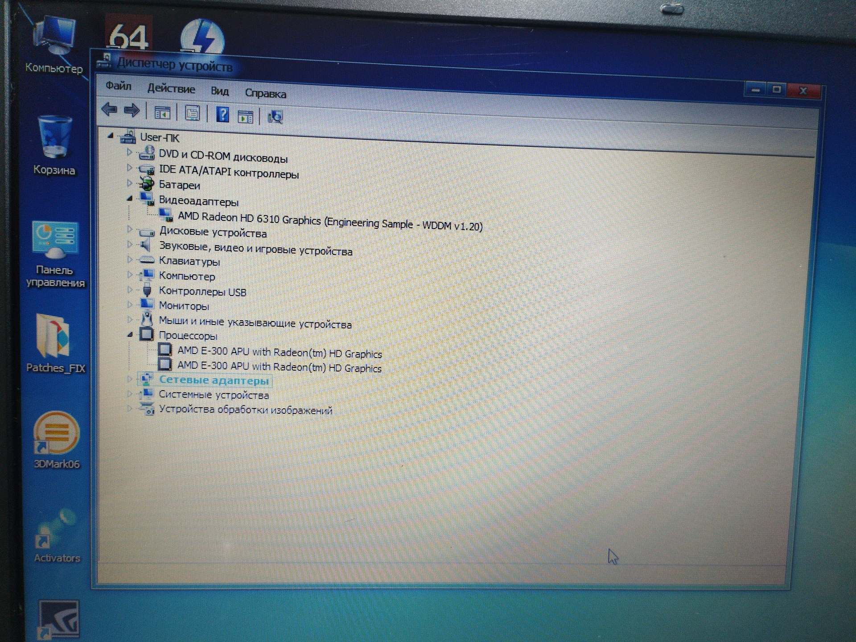Maximize the Диспетчер устройств window
Image resolution: width=856 pixels, height=642 pixels.
[x=776, y=90]
